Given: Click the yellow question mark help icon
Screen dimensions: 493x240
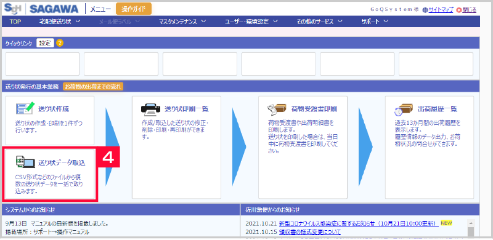Looking at the screenshot, I should (60, 43).
